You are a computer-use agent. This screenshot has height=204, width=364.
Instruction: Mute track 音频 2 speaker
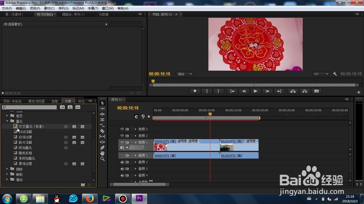[x=122, y=162]
